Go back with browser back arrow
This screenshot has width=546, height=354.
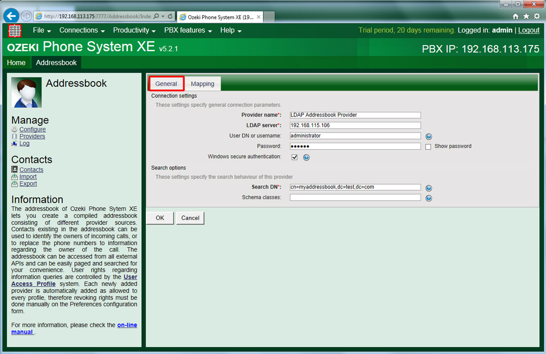(x=11, y=16)
